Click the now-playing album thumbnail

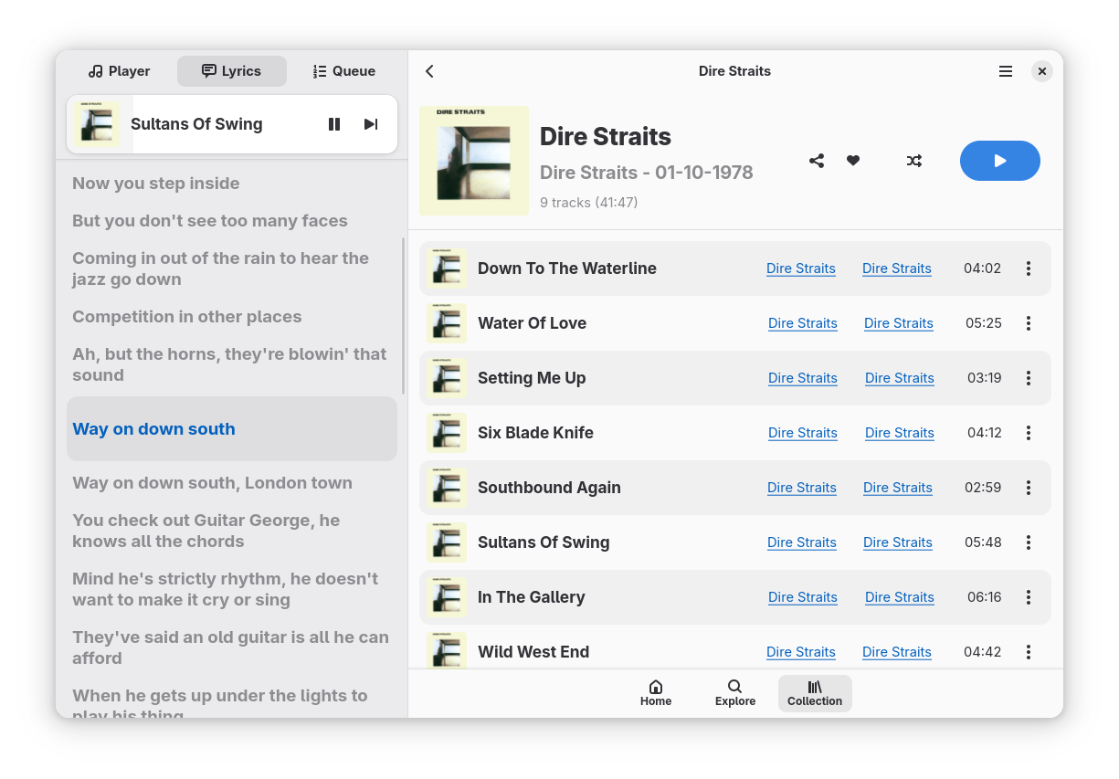click(97, 124)
